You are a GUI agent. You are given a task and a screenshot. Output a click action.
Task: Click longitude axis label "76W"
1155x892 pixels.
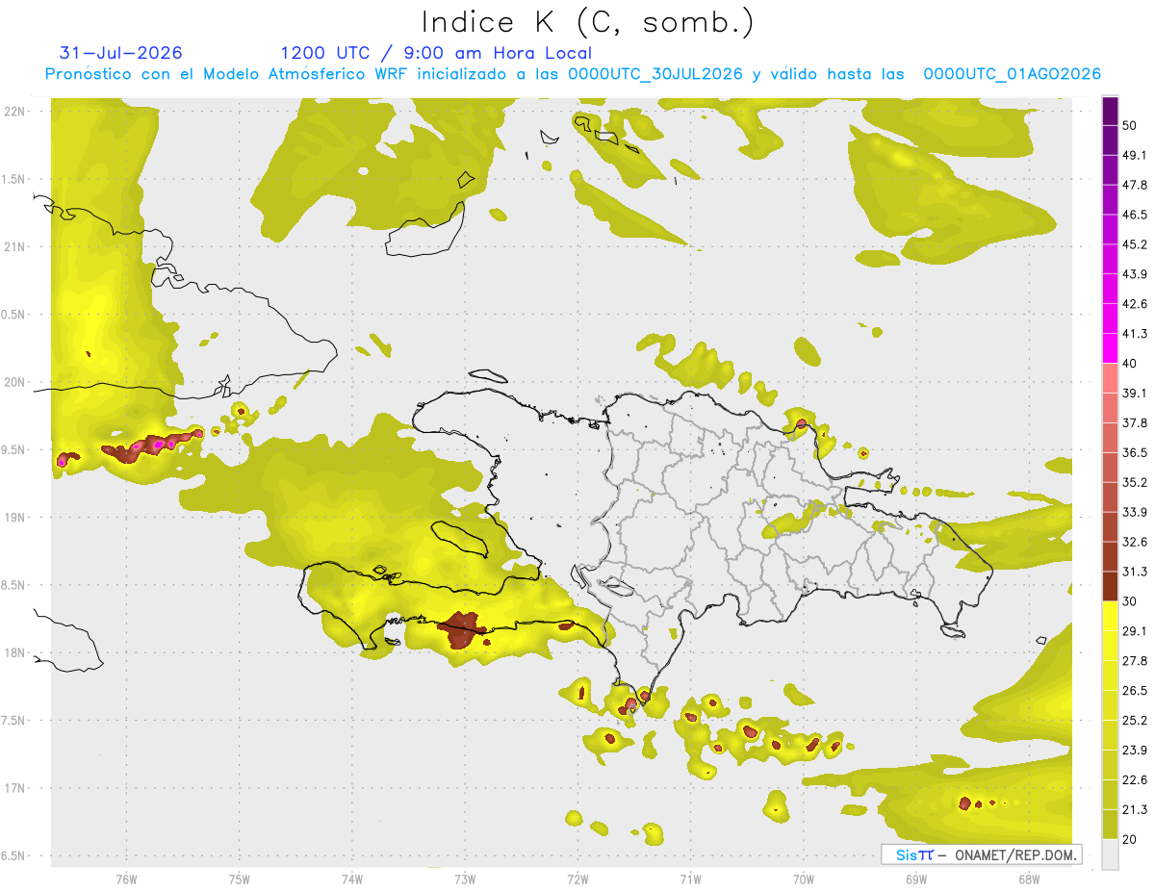(x=126, y=879)
